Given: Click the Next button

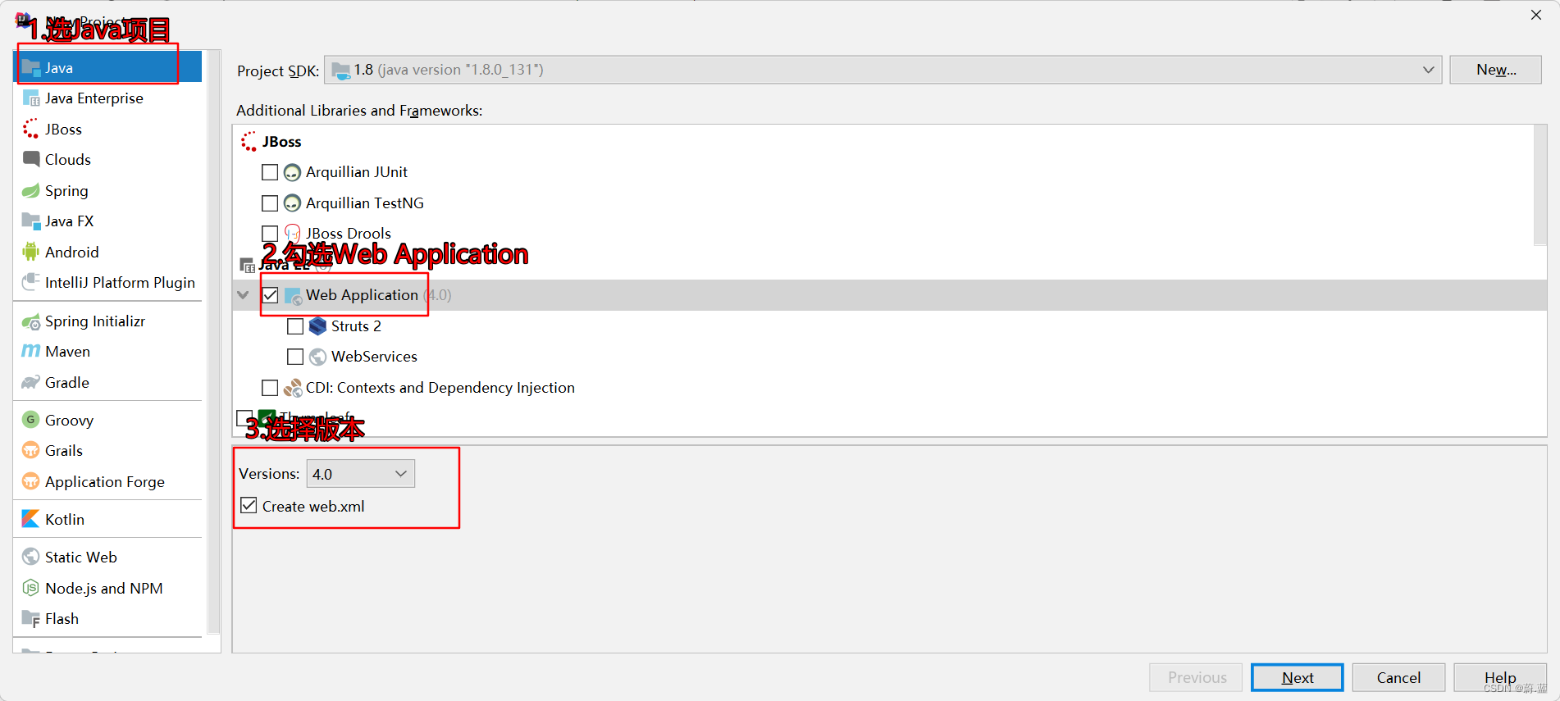Looking at the screenshot, I should click(1298, 677).
